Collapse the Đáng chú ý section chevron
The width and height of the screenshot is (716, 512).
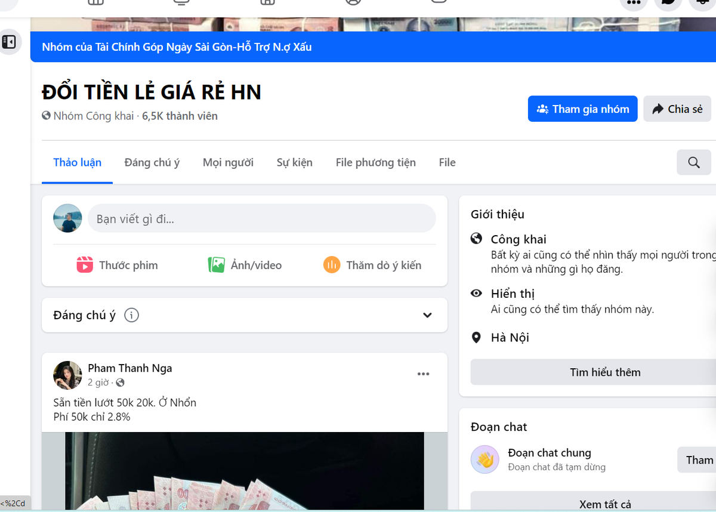427,315
